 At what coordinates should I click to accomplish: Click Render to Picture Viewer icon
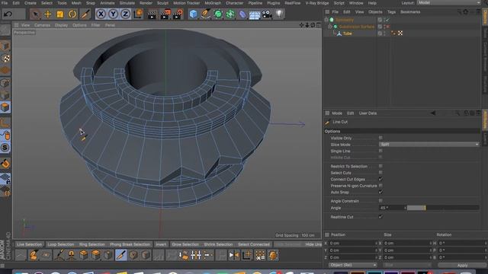[165, 14]
